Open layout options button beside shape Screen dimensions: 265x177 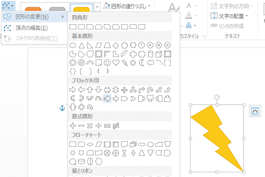click(255, 111)
